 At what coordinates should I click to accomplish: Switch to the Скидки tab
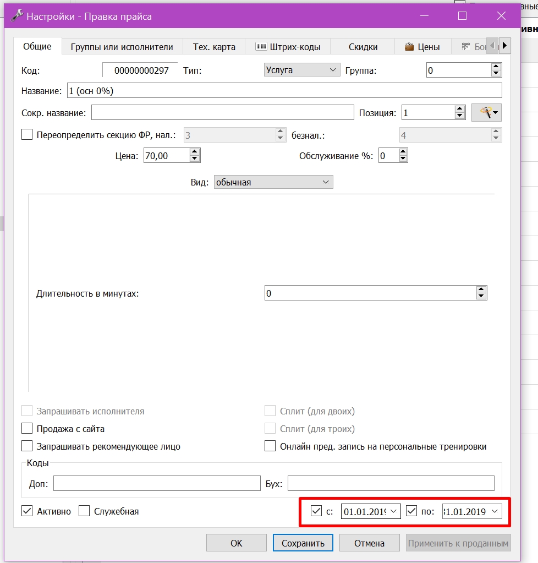tap(363, 47)
